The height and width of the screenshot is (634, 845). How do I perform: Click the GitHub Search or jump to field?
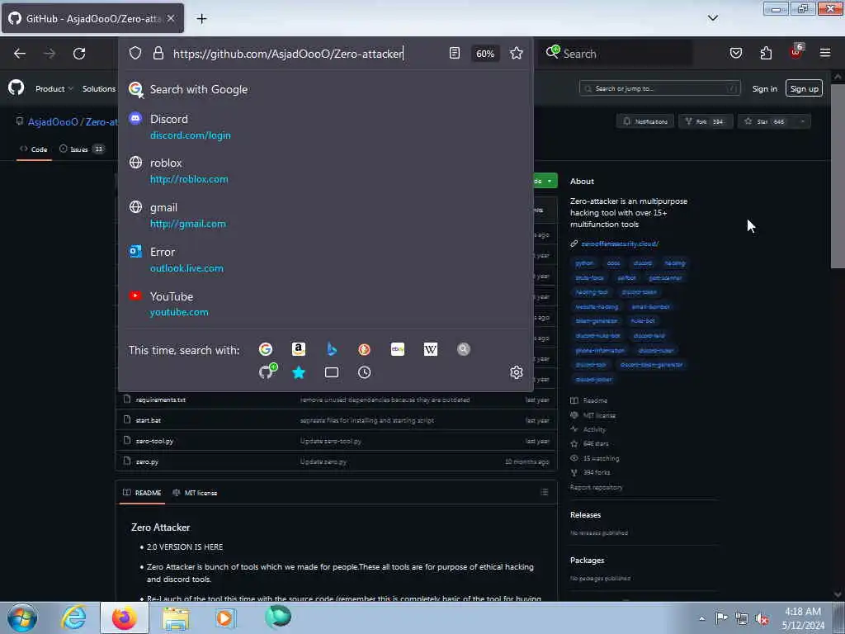pos(659,88)
